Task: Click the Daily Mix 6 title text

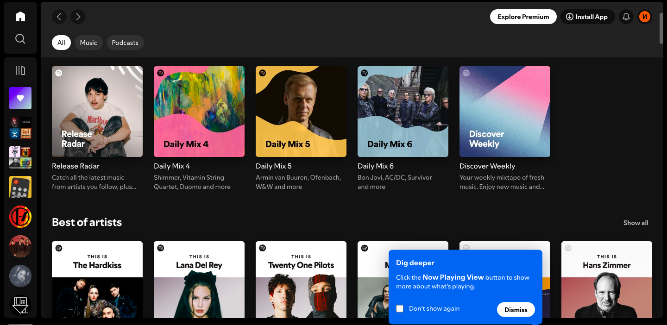Action: (376, 166)
